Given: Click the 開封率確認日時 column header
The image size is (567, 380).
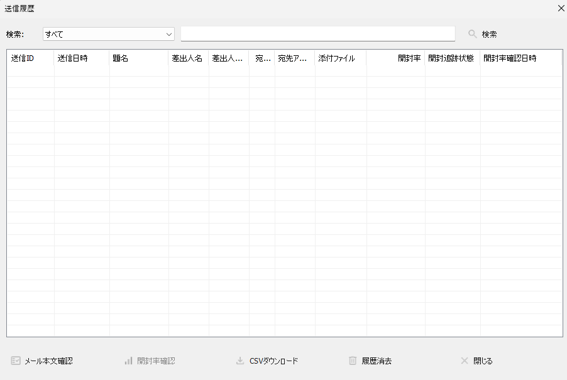Looking at the screenshot, I should tap(521, 58).
